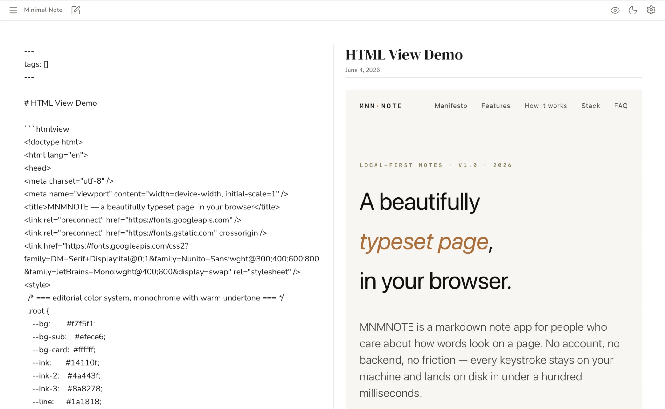Click the '<head>' line in the editor
This screenshot has height=409, width=665.
point(38,168)
